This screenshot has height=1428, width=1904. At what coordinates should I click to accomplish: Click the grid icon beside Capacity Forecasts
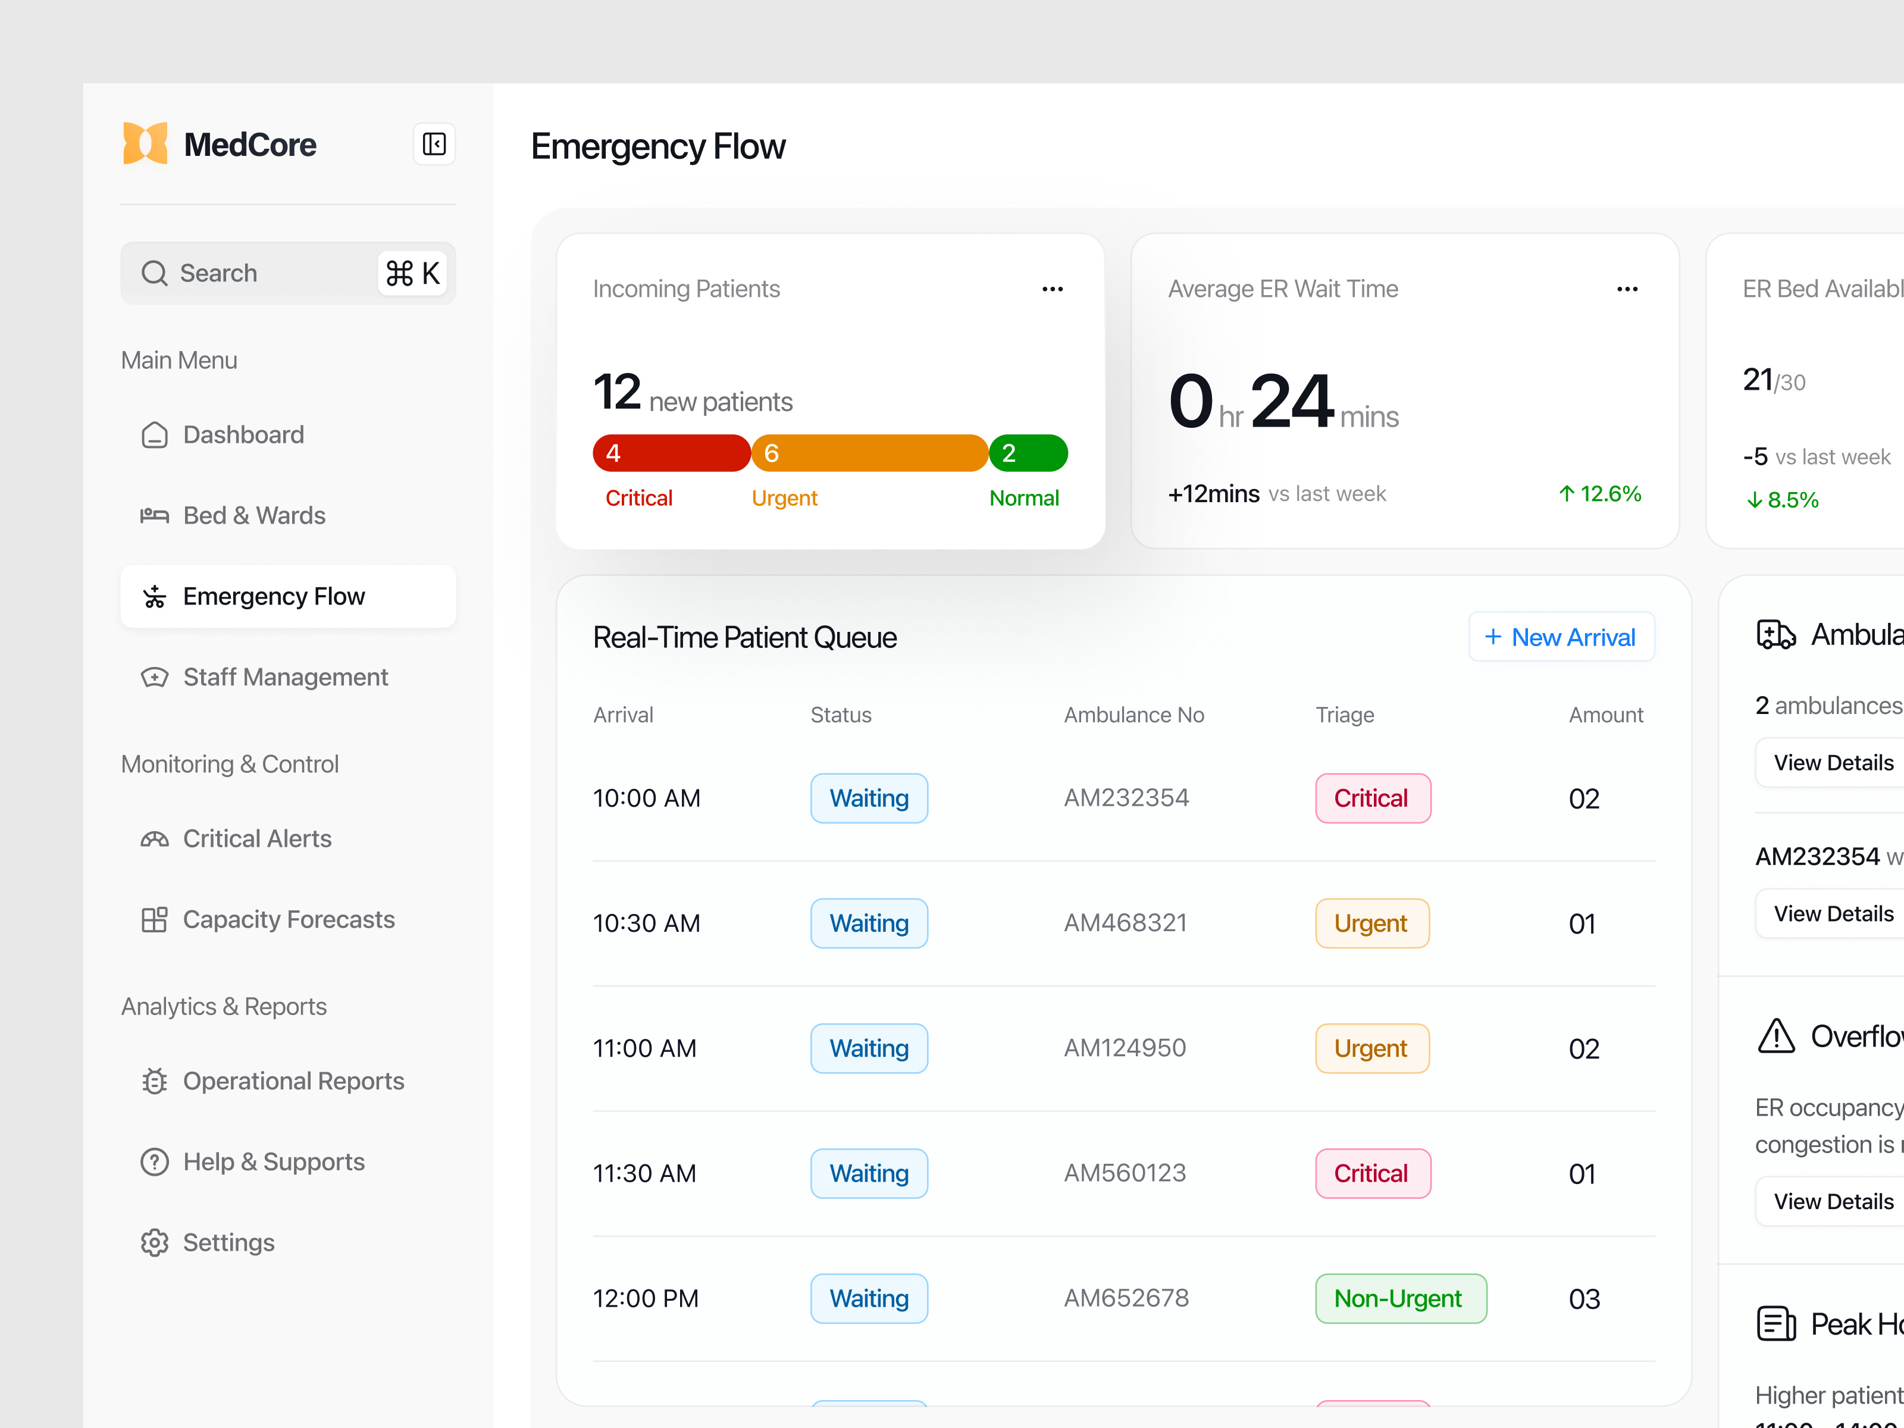click(154, 919)
